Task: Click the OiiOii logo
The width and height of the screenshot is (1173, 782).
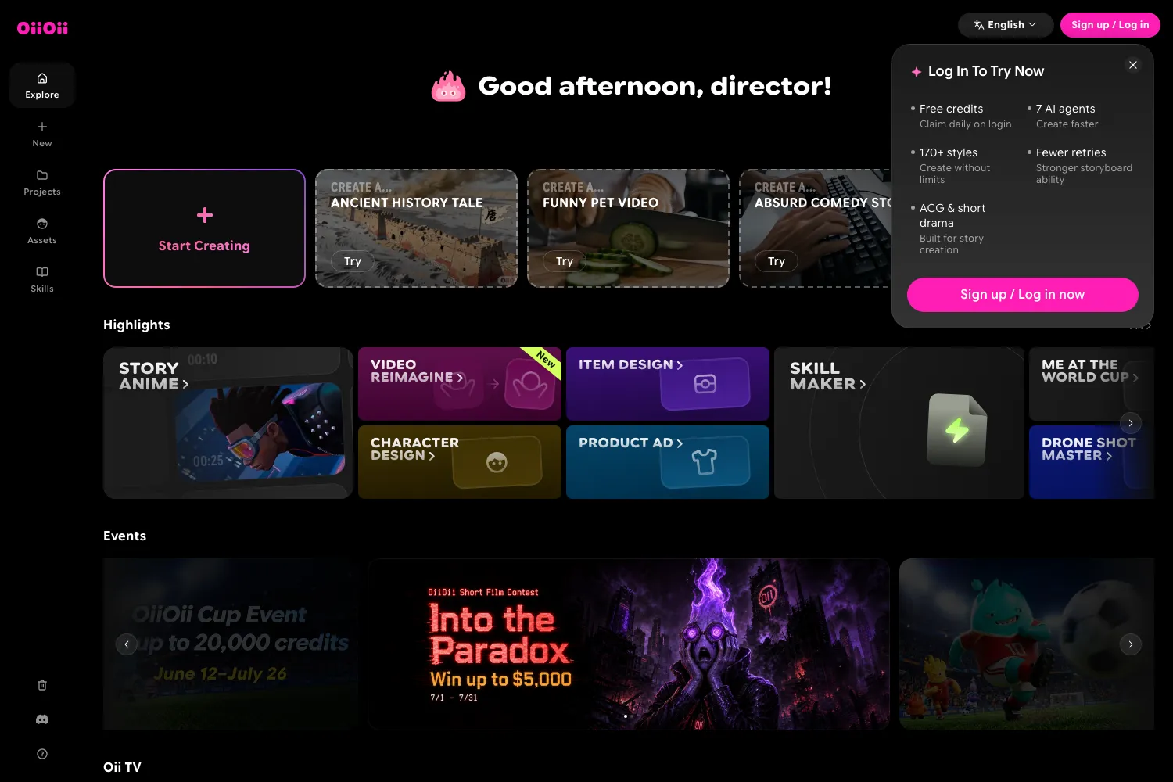Action: pyautogui.click(x=42, y=28)
